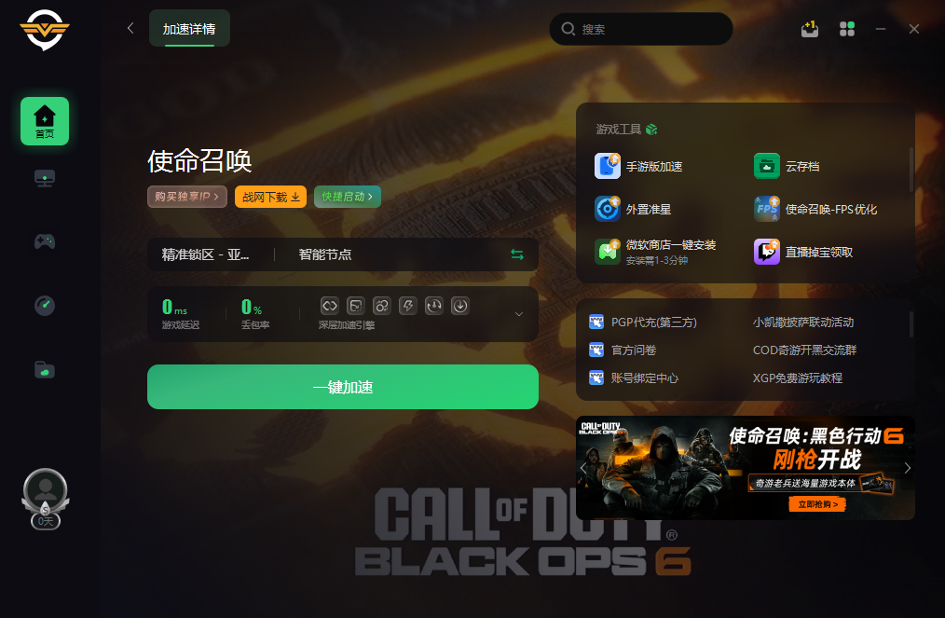945x618 pixels.
Task: Click the 云存档 cloud save icon
Action: [767, 167]
